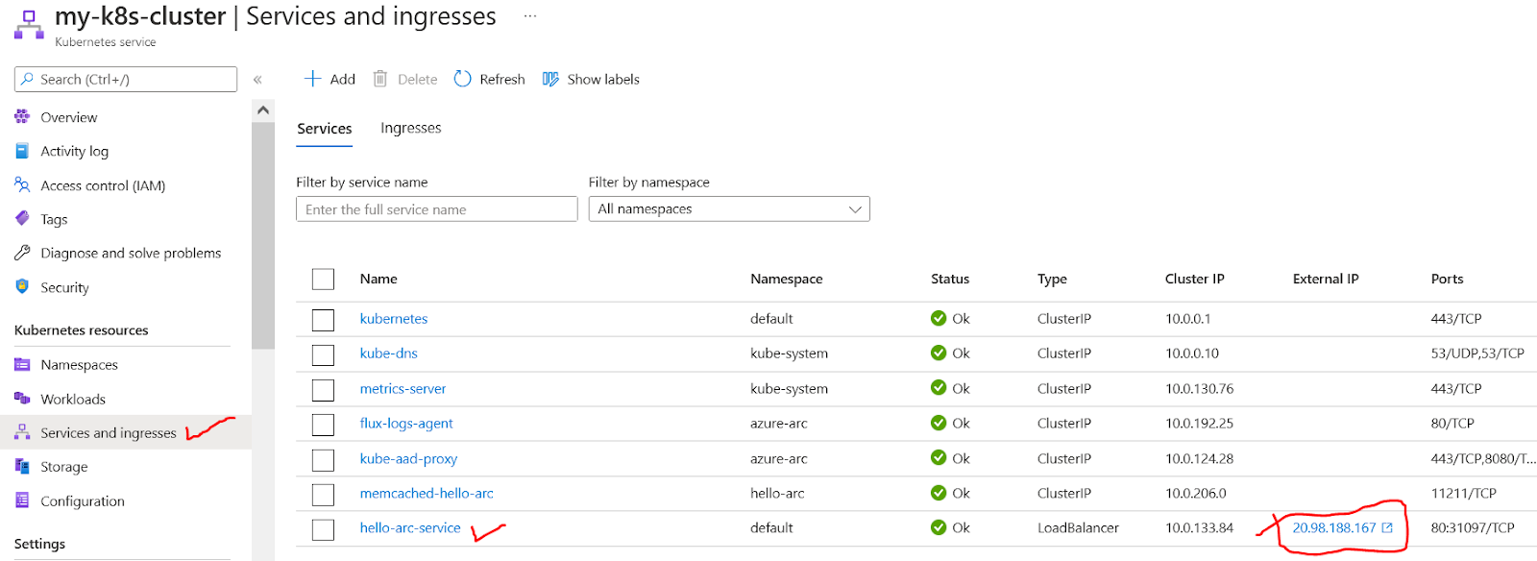Click the Security shield icon
This screenshot has height=561, width=1537.
22,286
